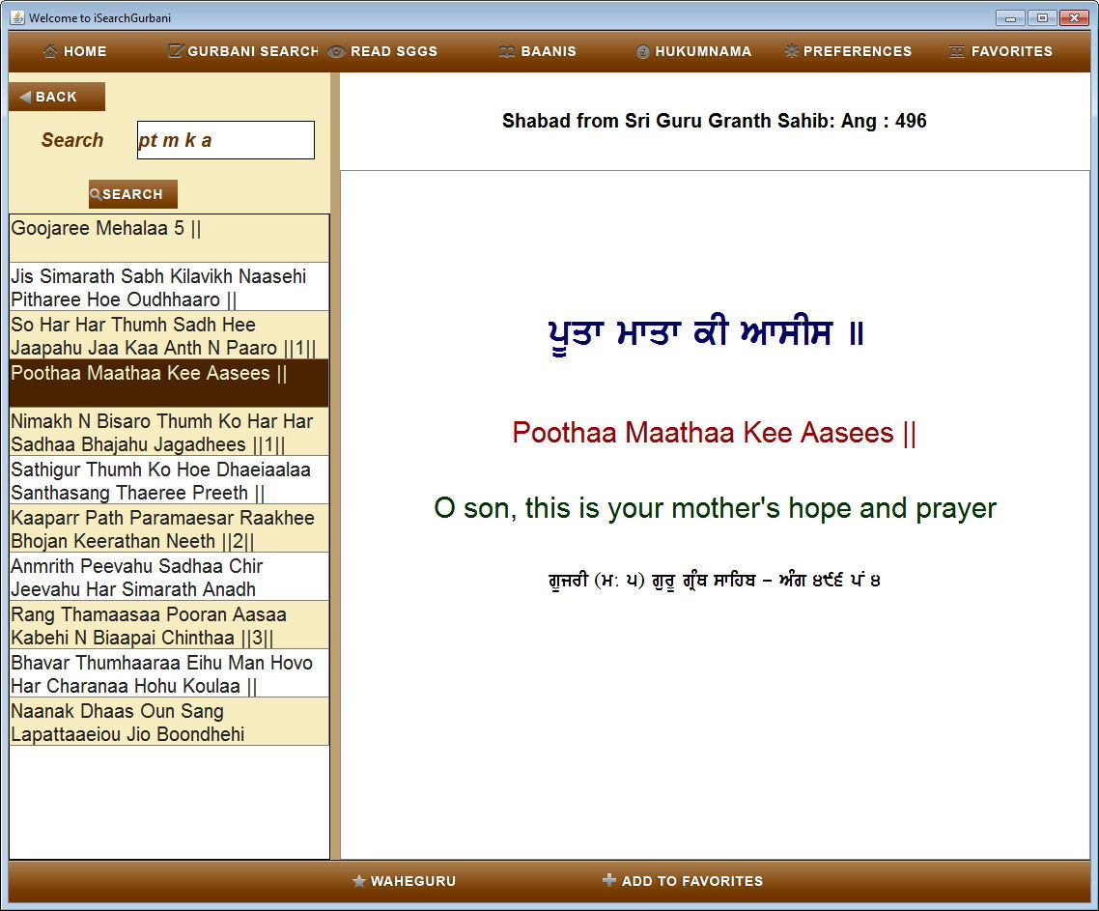
Task: Click the 'Search' label text
Action: point(72,140)
